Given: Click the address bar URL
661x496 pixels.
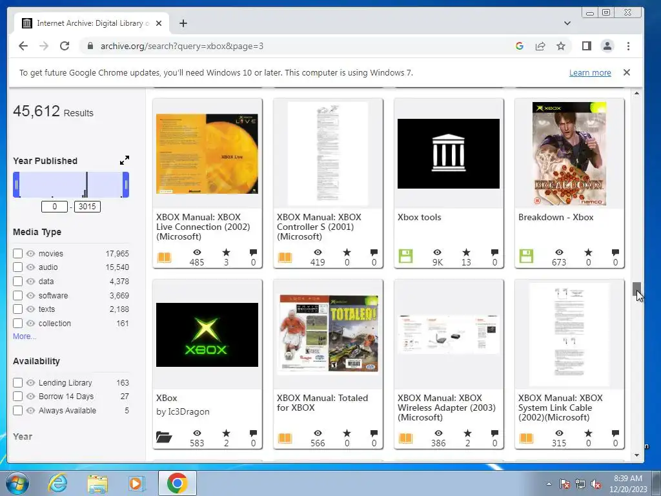Looking at the screenshot, I should click(181, 46).
